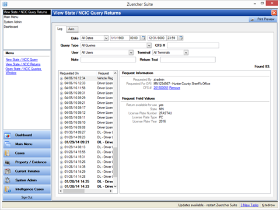
Task: Click the Updates available restart Zuercher Suite message
Action: [208, 205]
